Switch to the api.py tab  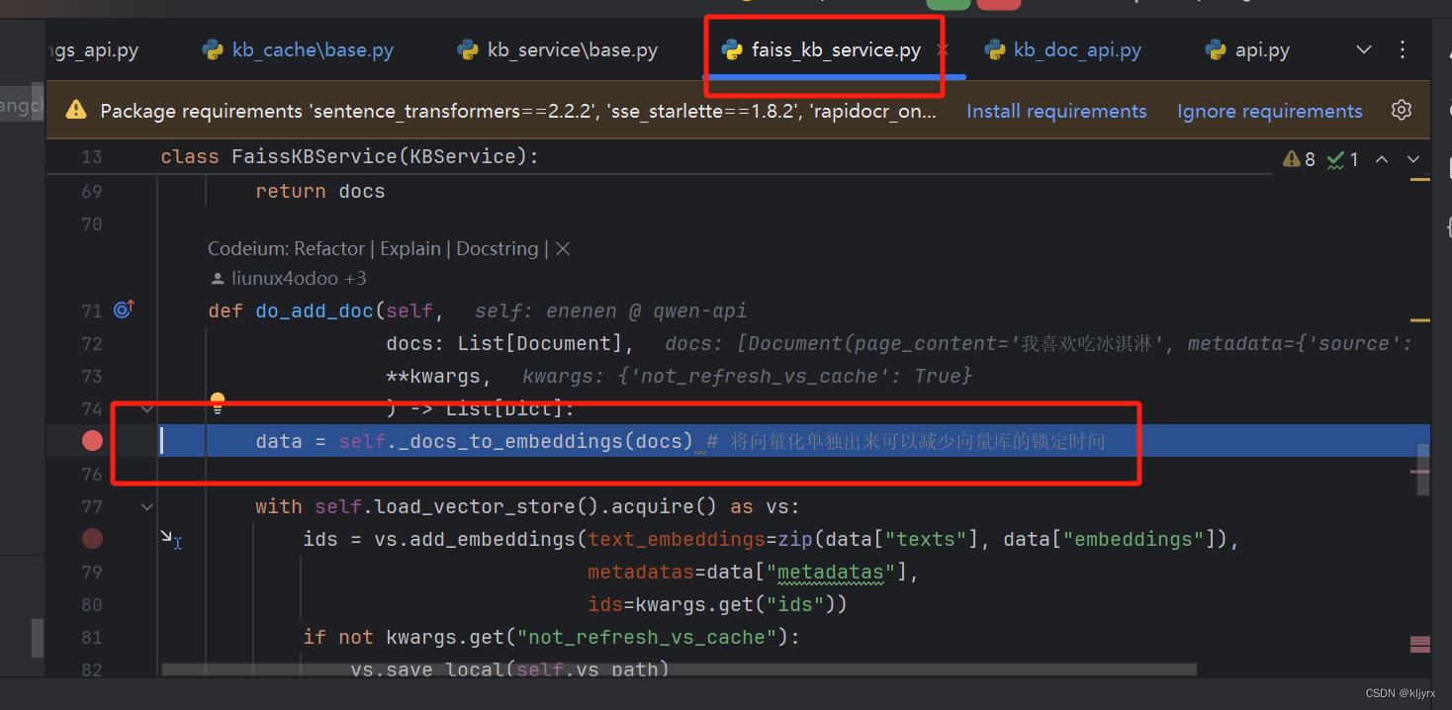pyautogui.click(x=1262, y=49)
